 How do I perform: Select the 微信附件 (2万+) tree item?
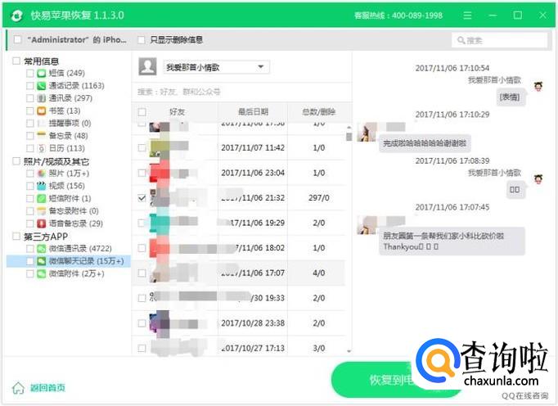click(x=77, y=273)
